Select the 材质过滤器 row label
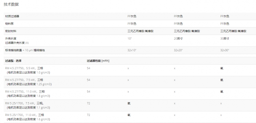 (x=11, y=16)
